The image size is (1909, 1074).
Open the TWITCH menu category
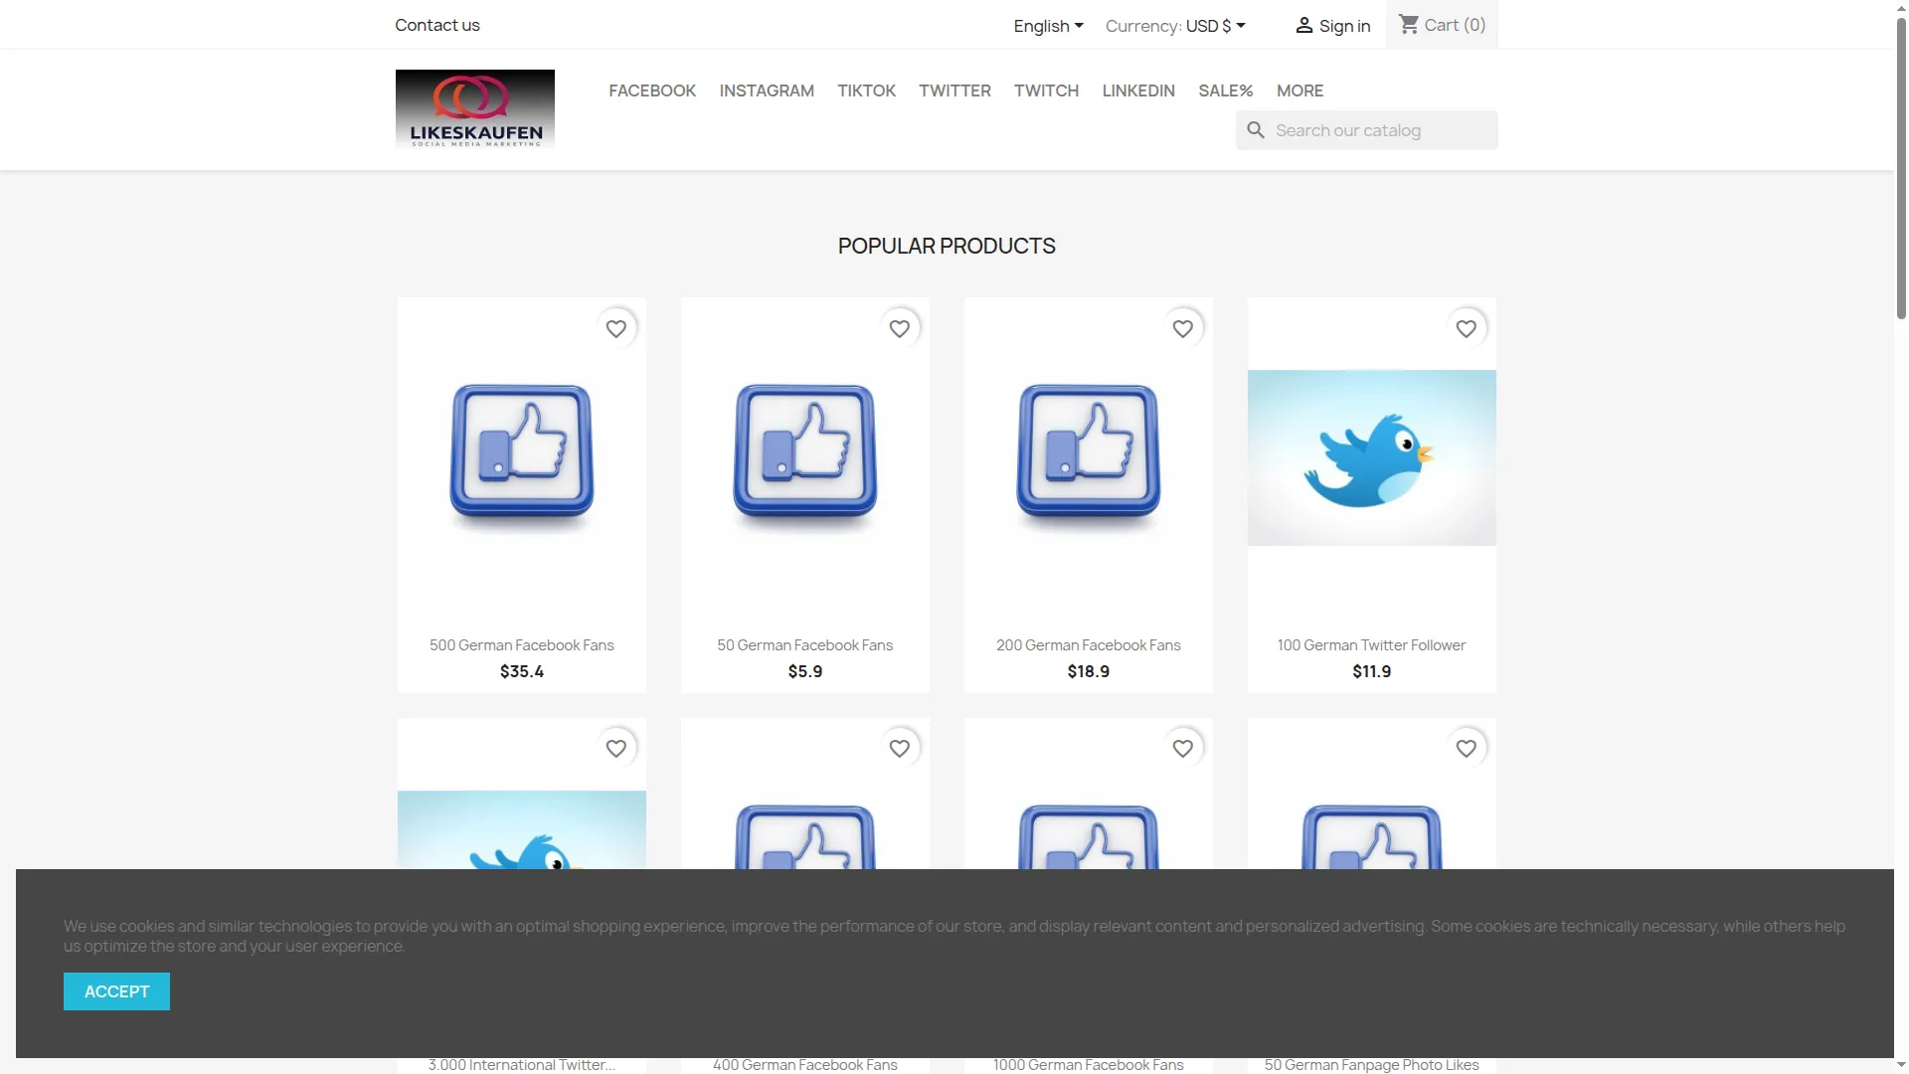[x=1046, y=90]
